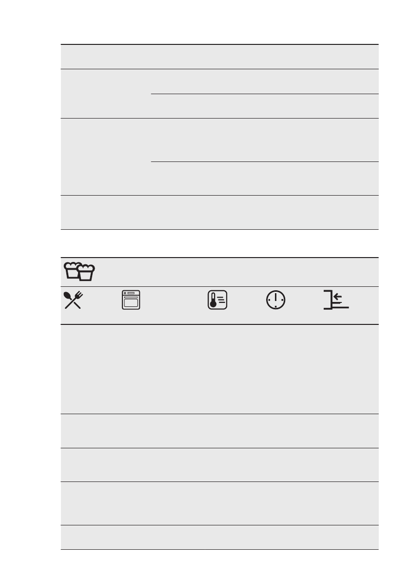Select the shelf position arrow icon

pos(336,300)
